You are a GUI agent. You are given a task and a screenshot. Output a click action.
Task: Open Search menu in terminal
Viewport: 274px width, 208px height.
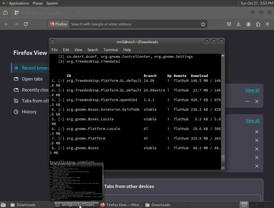point(93,50)
